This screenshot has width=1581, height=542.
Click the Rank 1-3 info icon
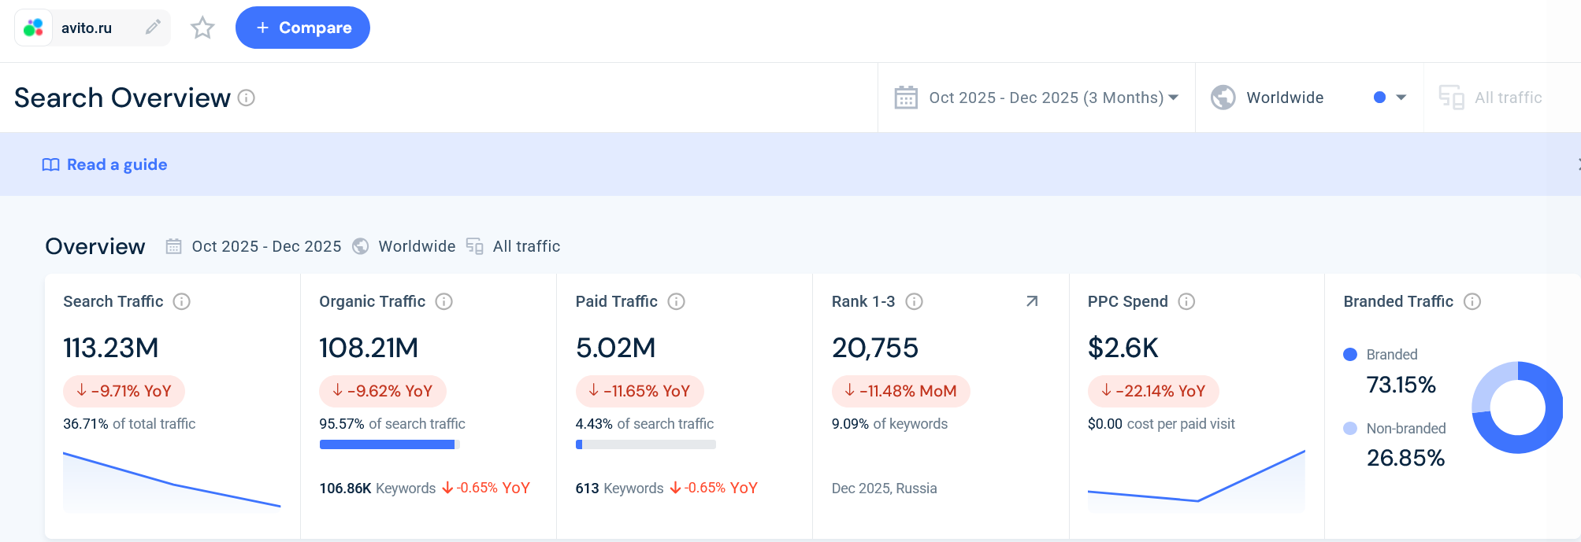click(x=914, y=301)
